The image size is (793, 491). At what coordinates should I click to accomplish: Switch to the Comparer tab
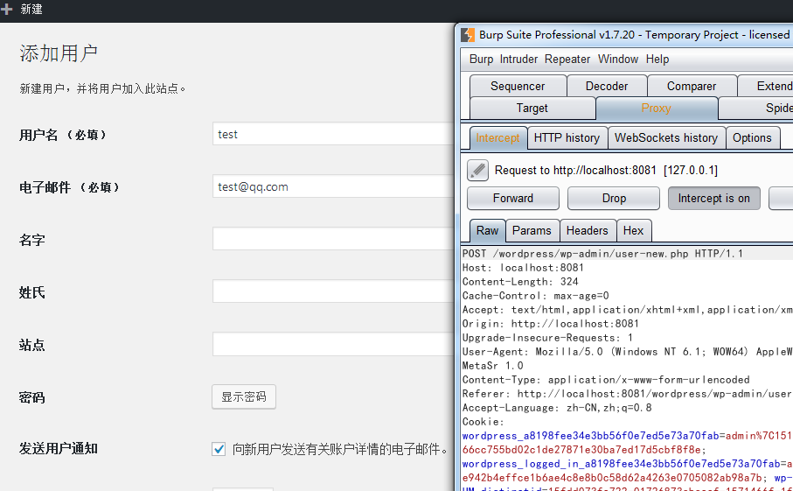(x=692, y=86)
